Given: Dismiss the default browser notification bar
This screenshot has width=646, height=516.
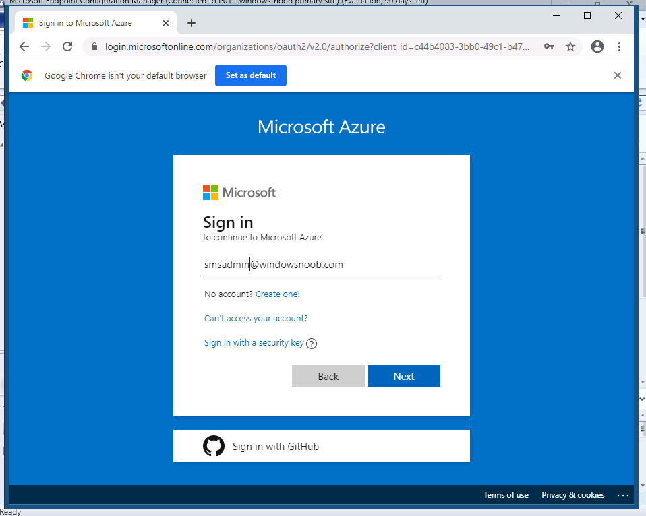Looking at the screenshot, I should click(x=617, y=75).
